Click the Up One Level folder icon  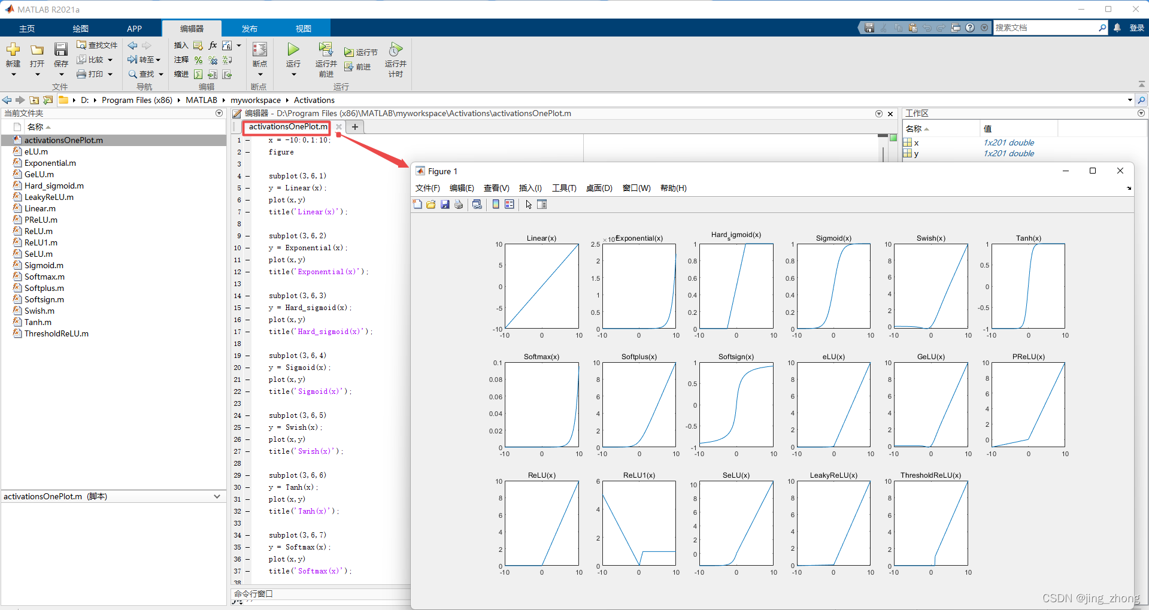[x=34, y=100]
